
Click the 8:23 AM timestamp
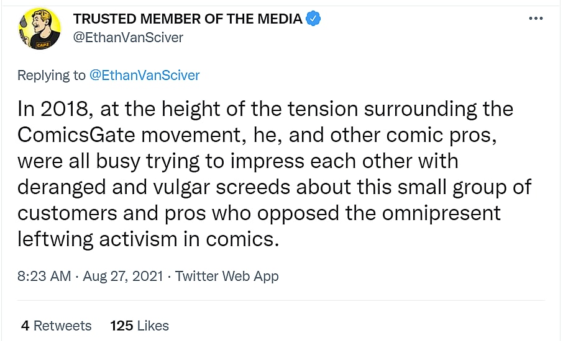(43, 277)
